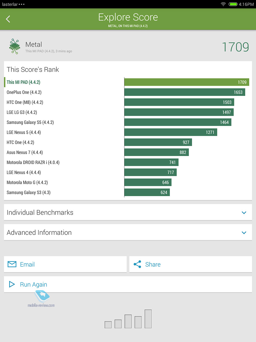Viewport: 256px width, 342px height.
Task: Tap the Advanced Information heading
Action: 39,232
